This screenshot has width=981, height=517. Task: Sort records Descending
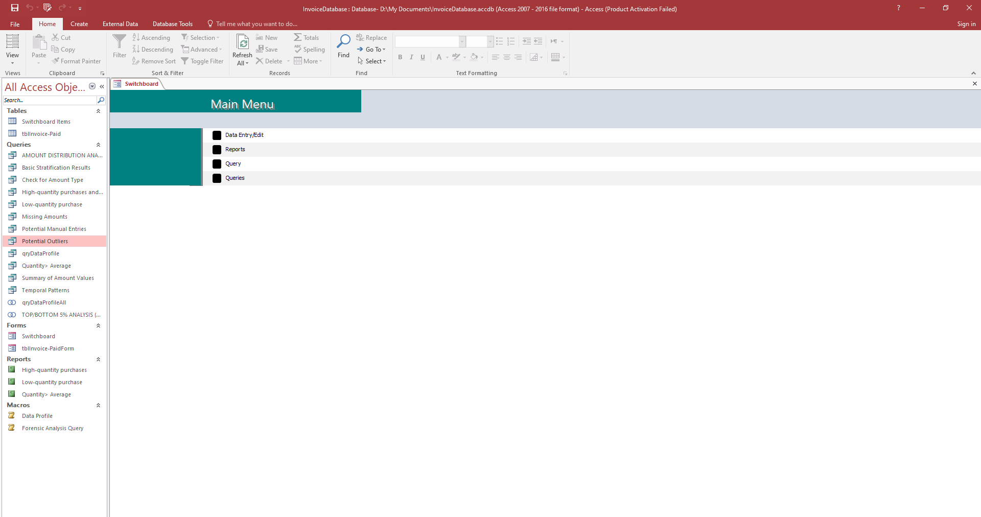pos(153,50)
